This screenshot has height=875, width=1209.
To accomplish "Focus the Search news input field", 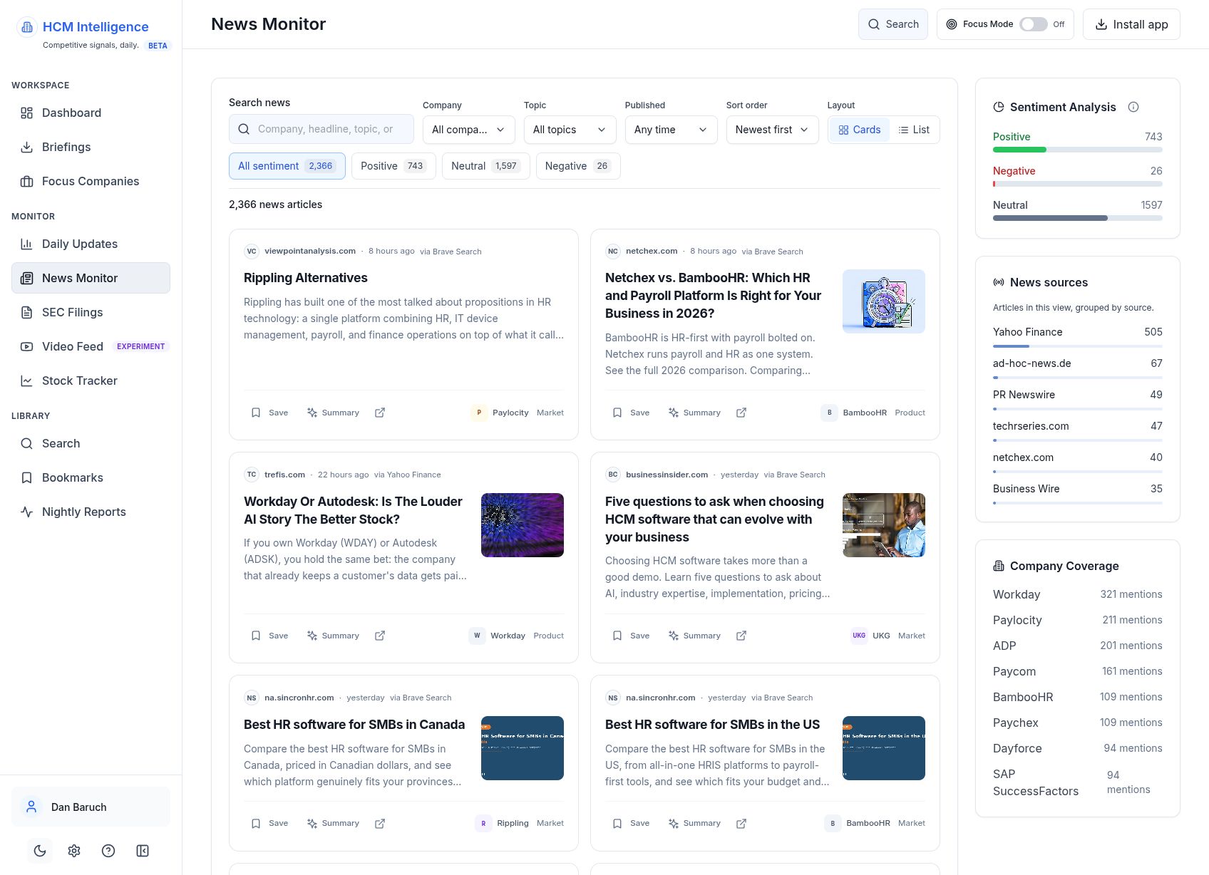I will pos(321,129).
